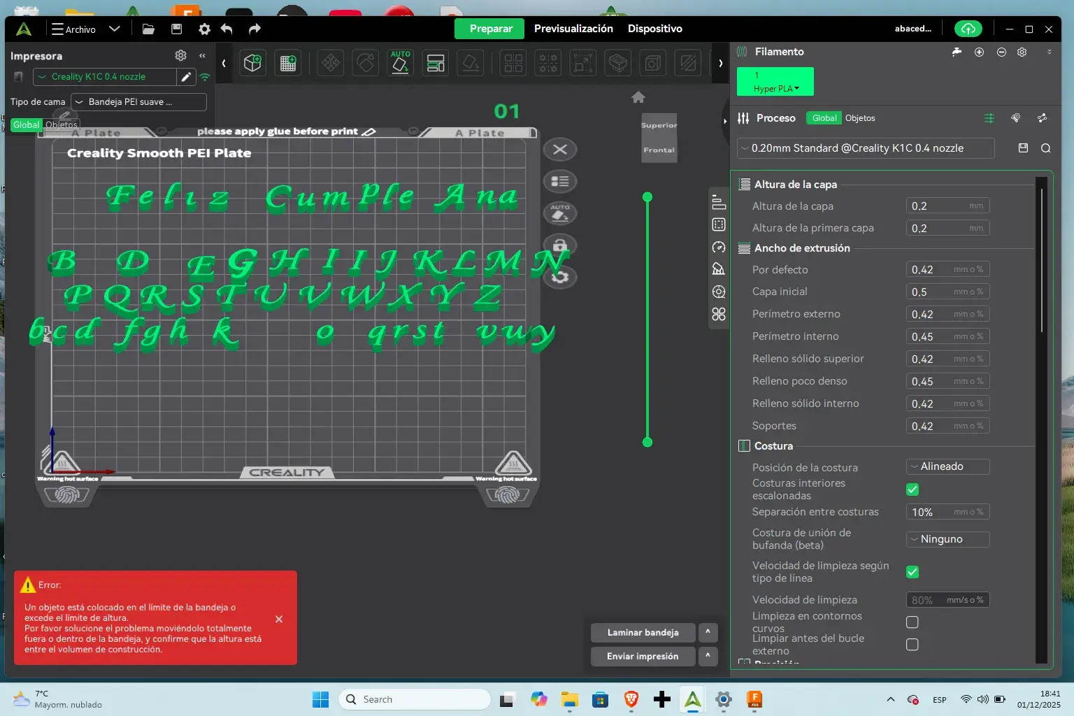Open the Archivo menu dropdown arrow

point(115,29)
